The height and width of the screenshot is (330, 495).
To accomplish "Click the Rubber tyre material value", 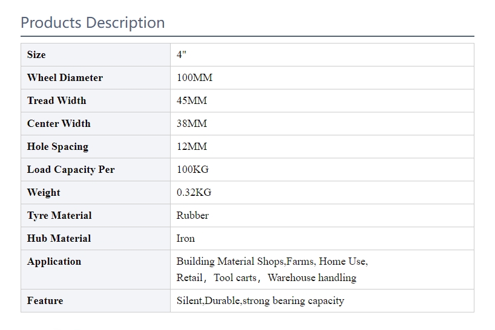I will tap(192, 216).
